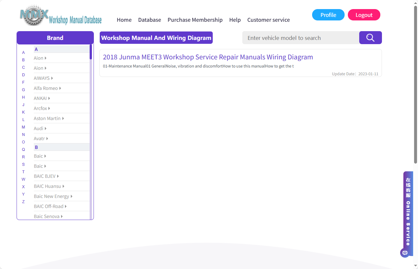Click the Workshop Manual And Wiring Diagram heading
Viewport: 418px width, 269px height.
pyautogui.click(x=156, y=38)
